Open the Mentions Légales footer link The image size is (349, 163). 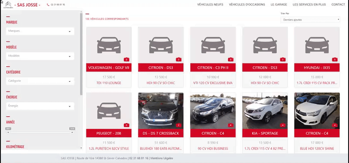tap(161, 158)
